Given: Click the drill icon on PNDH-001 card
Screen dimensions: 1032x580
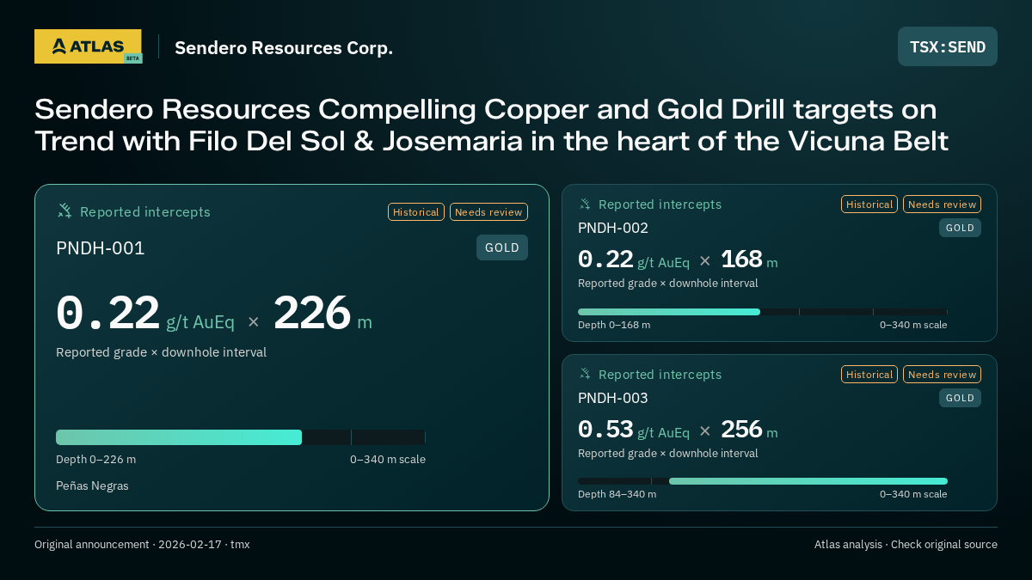Looking at the screenshot, I should coord(64,211).
